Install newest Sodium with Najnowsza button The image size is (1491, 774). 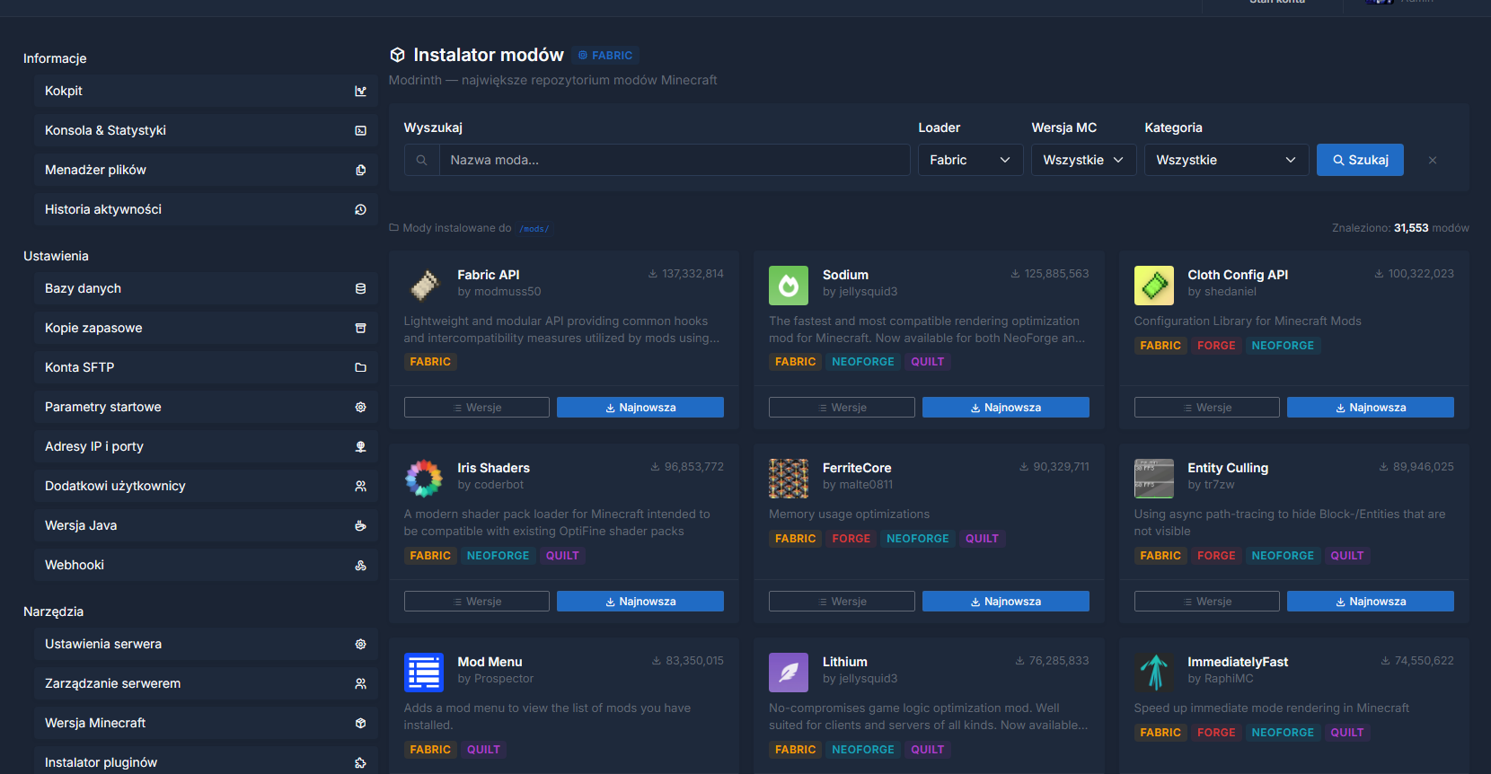coord(1005,408)
